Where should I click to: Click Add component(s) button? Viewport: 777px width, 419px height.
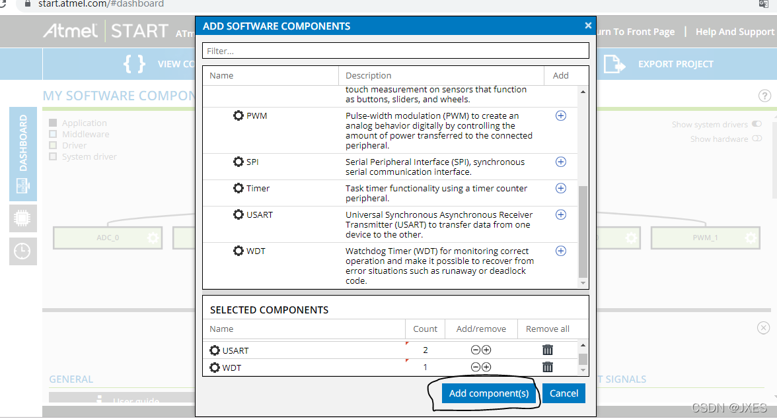[x=489, y=393]
